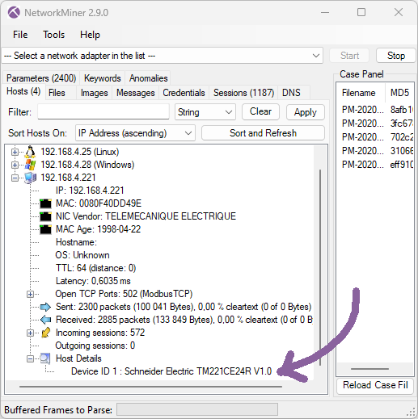Image resolution: width=418 pixels, height=419 pixels.
Task: Switch to the Sessions (1187) tab
Action: click(243, 93)
